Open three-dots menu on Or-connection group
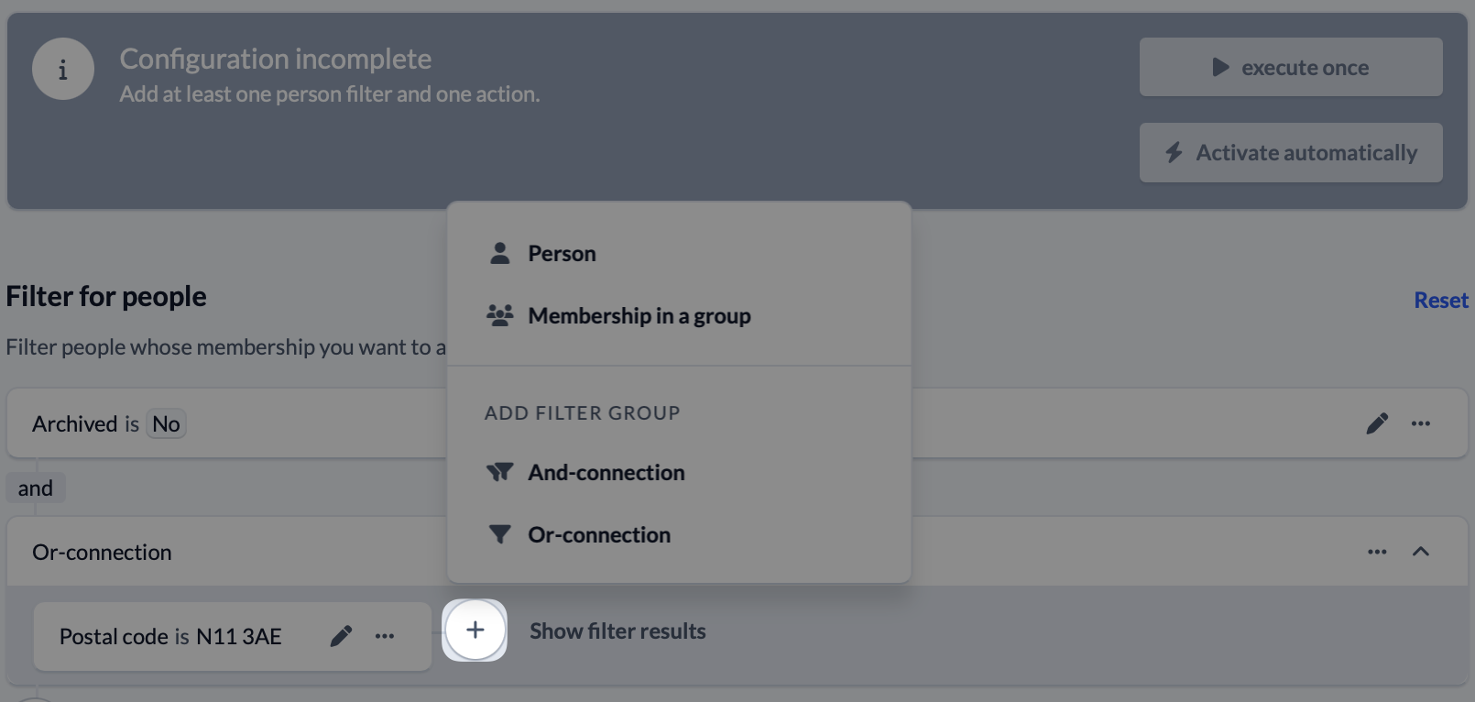Image resolution: width=1475 pixels, height=702 pixels. (x=1377, y=552)
